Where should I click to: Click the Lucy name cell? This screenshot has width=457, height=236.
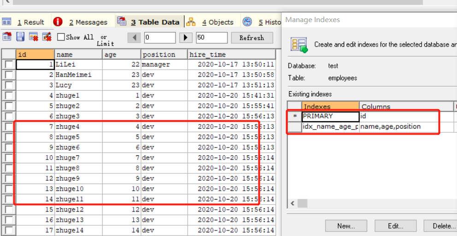(78, 85)
